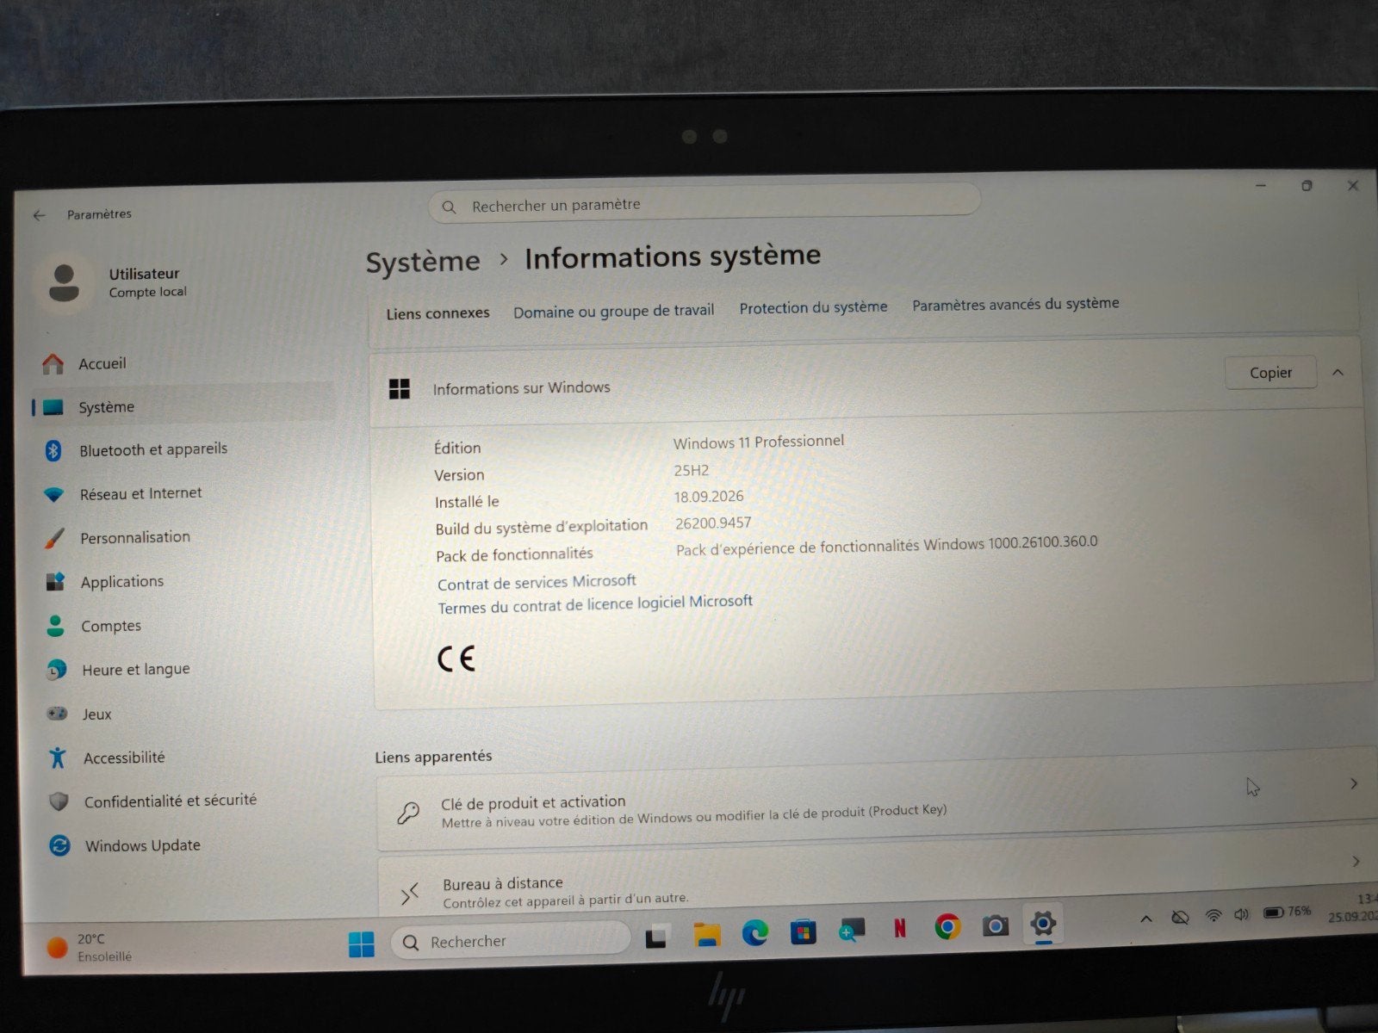This screenshot has width=1378, height=1033.
Task: Click the Copier button
Action: click(1270, 373)
